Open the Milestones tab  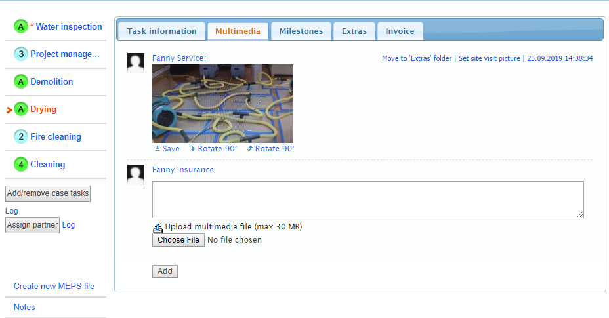point(301,31)
